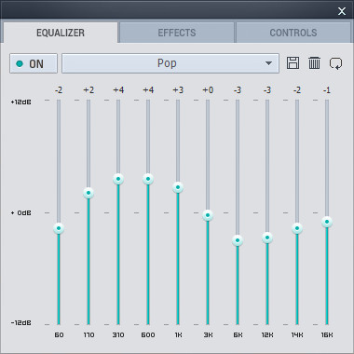Click the +2 value above 170 slider
The image size is (354, 354).
tap(88, 90)
